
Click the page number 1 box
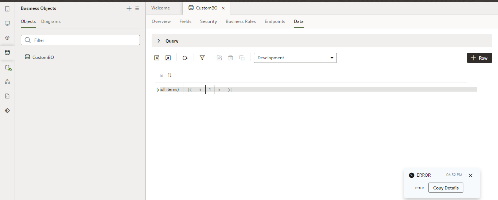click(x=210, y=90)
